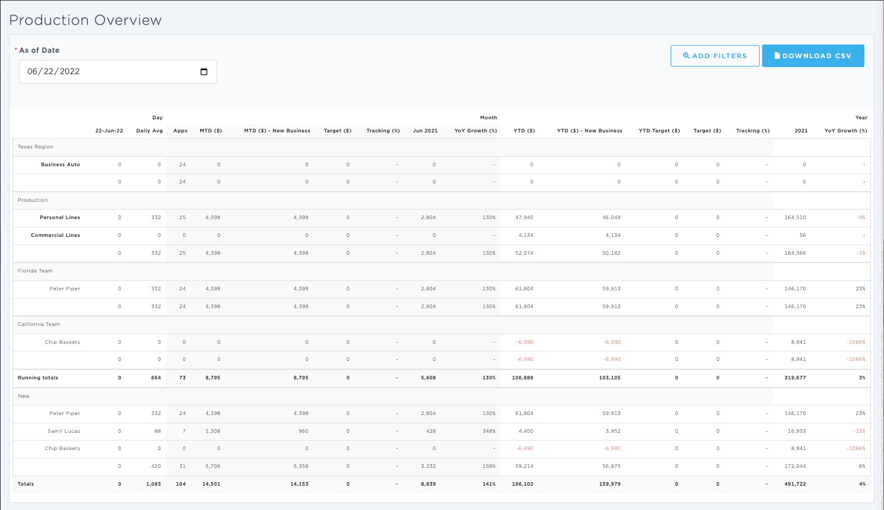Select the New group header row
The height and width of the screenshot is (510, 884).
[24, 396]
